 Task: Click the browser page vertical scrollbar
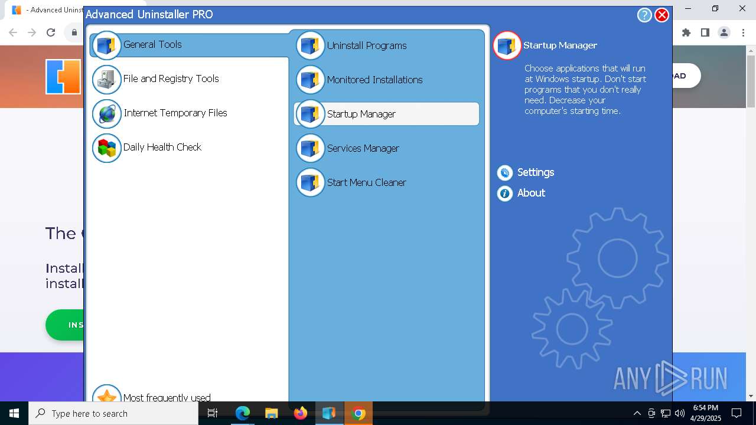[751, 81]
